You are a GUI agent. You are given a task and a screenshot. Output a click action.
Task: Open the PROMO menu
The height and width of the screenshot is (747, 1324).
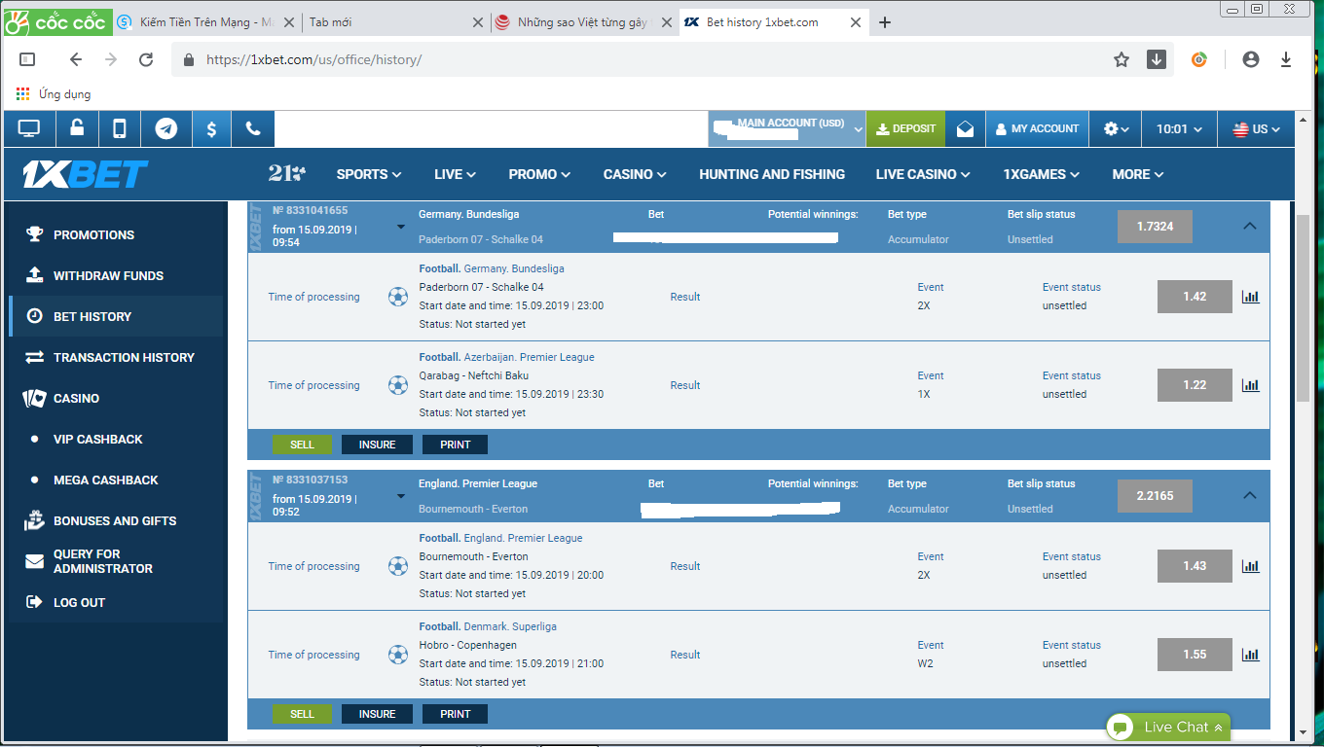(539, 174)
